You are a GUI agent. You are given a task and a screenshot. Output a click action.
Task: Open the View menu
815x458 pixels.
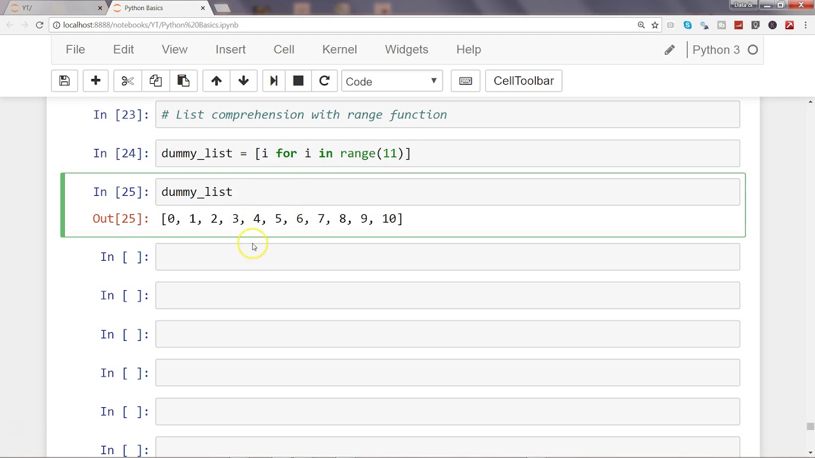point(174,50)
